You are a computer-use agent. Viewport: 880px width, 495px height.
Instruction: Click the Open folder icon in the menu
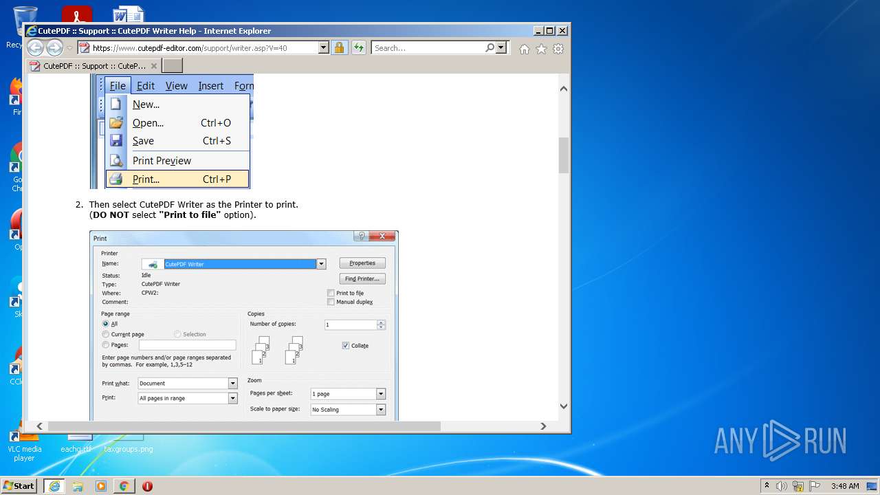(117, 123)
